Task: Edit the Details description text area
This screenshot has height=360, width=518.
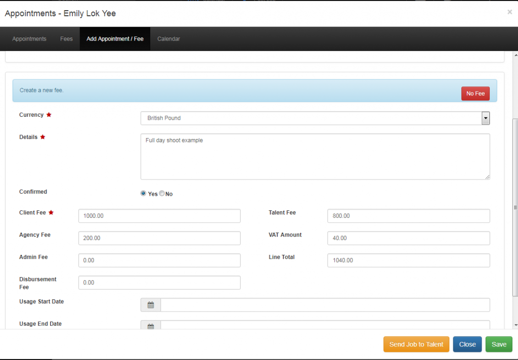Action: tap(315, 156)
